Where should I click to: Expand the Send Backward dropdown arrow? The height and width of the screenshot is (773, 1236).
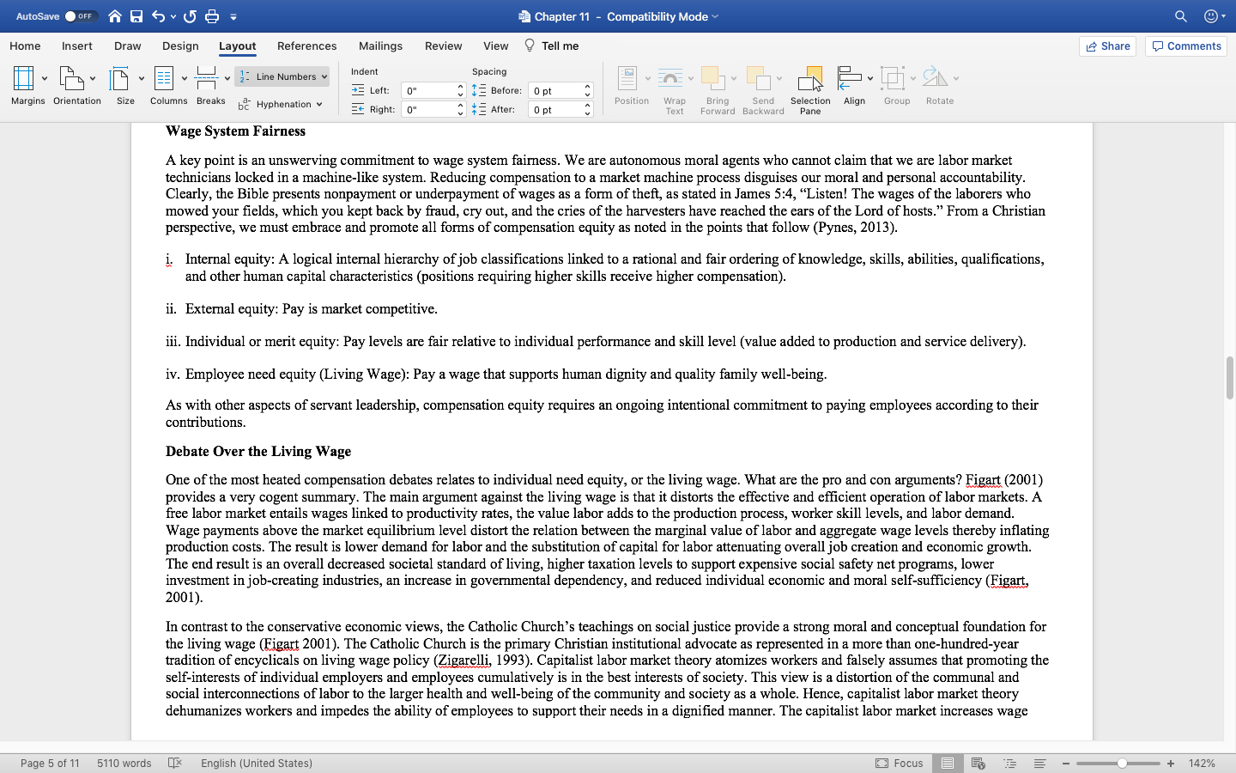point(779,79)
